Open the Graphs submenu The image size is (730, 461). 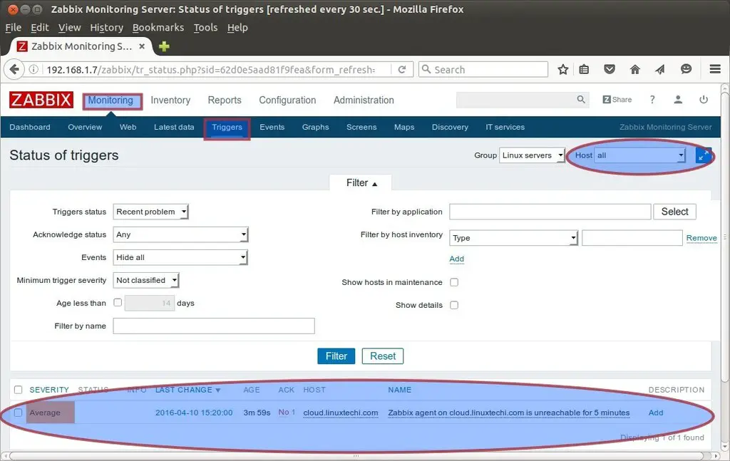point(315,127)
